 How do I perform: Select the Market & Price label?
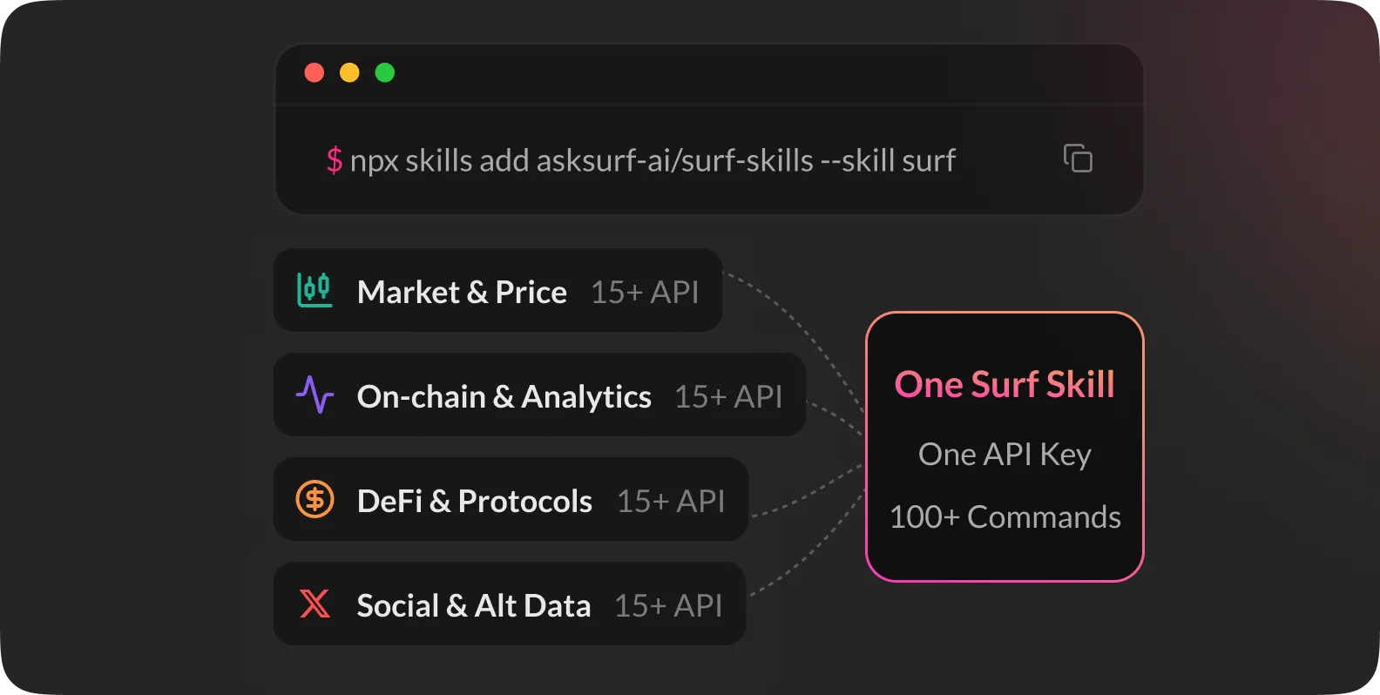(462, 293)
